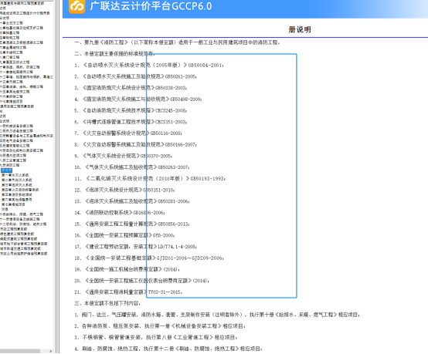The image size is (428, 354).
Task: Open 九章屋面及防水工程 chapter
Action: click(15, 62)
